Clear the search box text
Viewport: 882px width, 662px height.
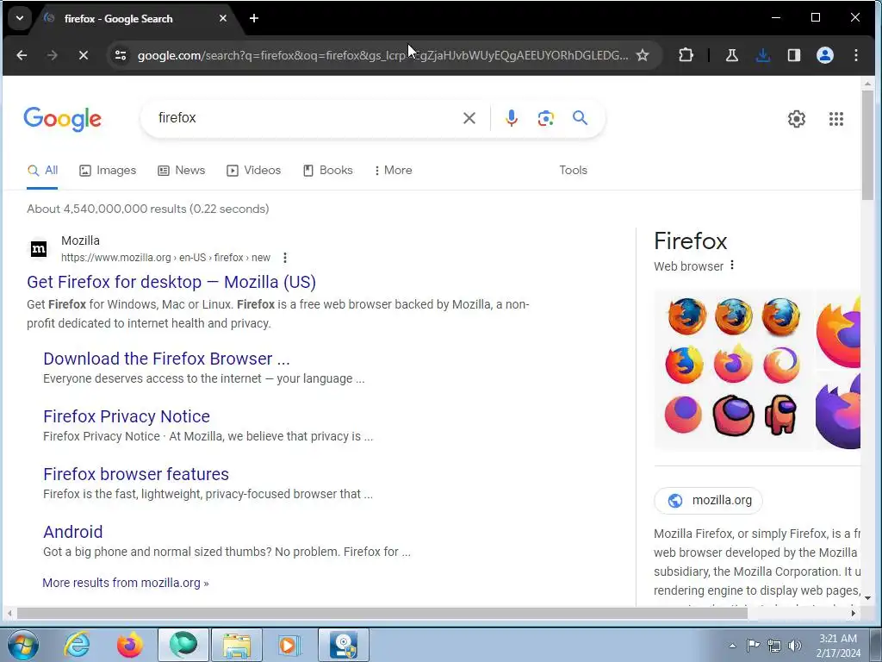[x=469, y=118]
